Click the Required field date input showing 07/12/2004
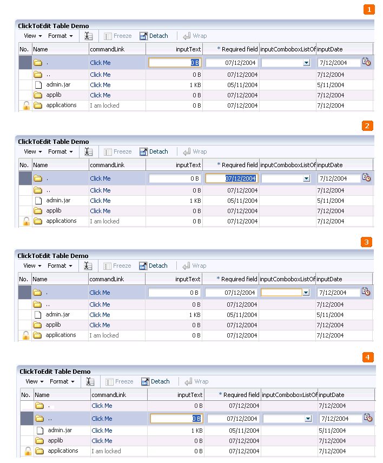Screen dimensions: 383x463 pyautogui.click(x=232, y=62)
